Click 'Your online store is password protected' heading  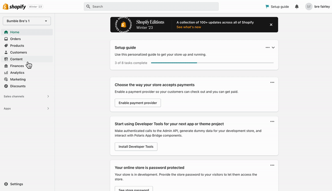click(149, 168)
